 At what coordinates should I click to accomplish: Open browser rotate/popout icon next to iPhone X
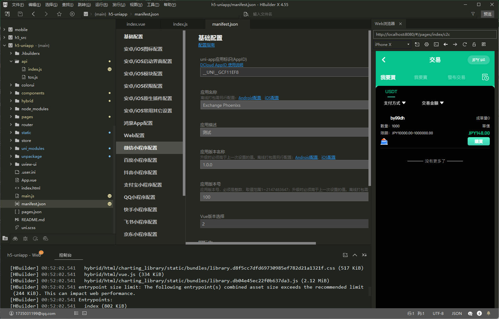(x=417, y=44)
